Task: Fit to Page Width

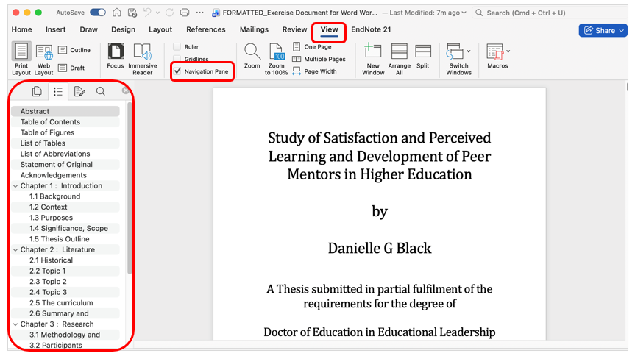Action: pyautogui.click(x=315, y=71)
